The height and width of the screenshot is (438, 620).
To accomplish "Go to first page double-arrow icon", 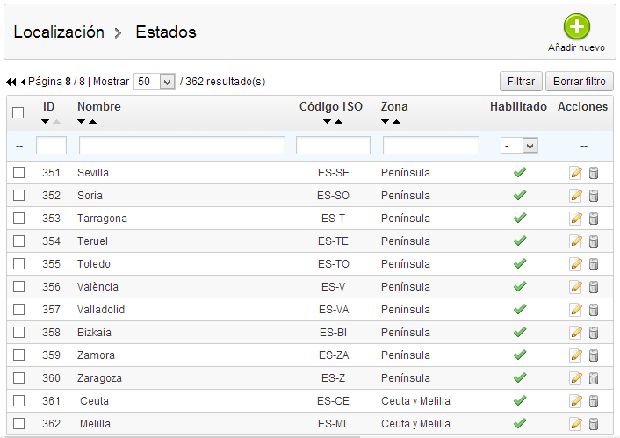I will point(11,82).
